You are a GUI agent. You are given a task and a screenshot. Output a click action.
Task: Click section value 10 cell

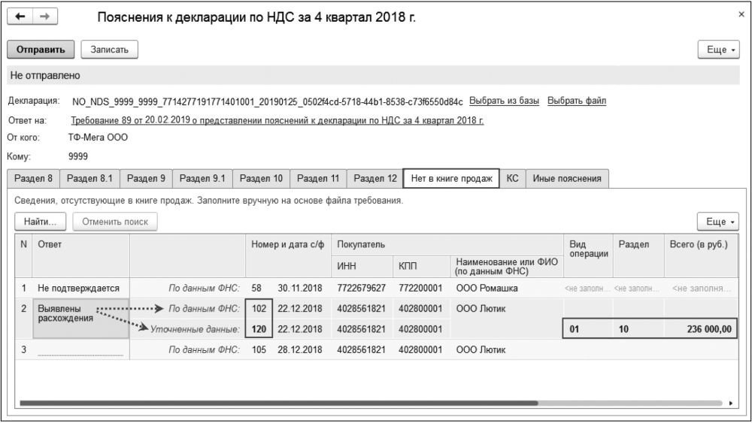tap(638, 329)
